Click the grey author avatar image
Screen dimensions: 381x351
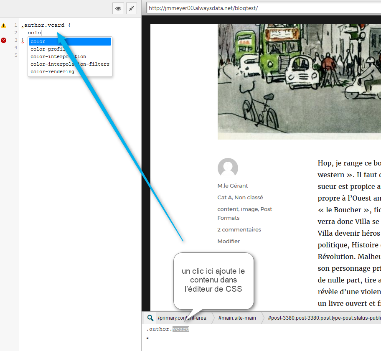[228, 168]
